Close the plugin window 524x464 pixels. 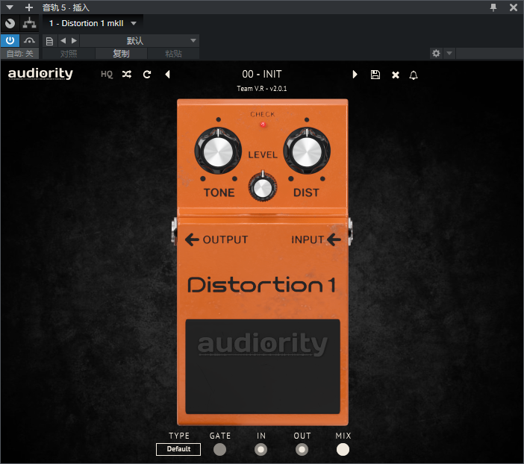(514, 7)
